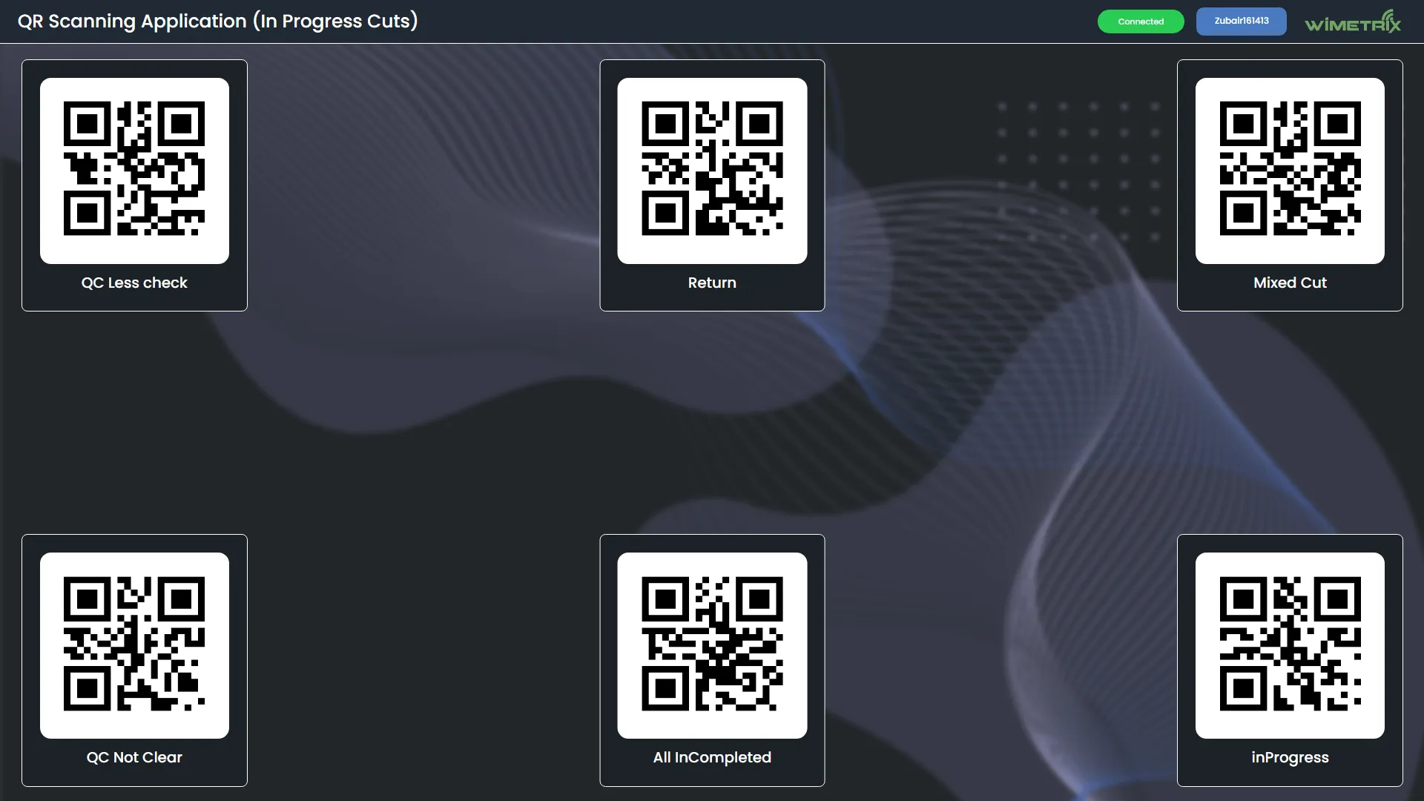Click the QR Scanning Application title
This screenshot has height=801, width=1424.
pos(132,21)
